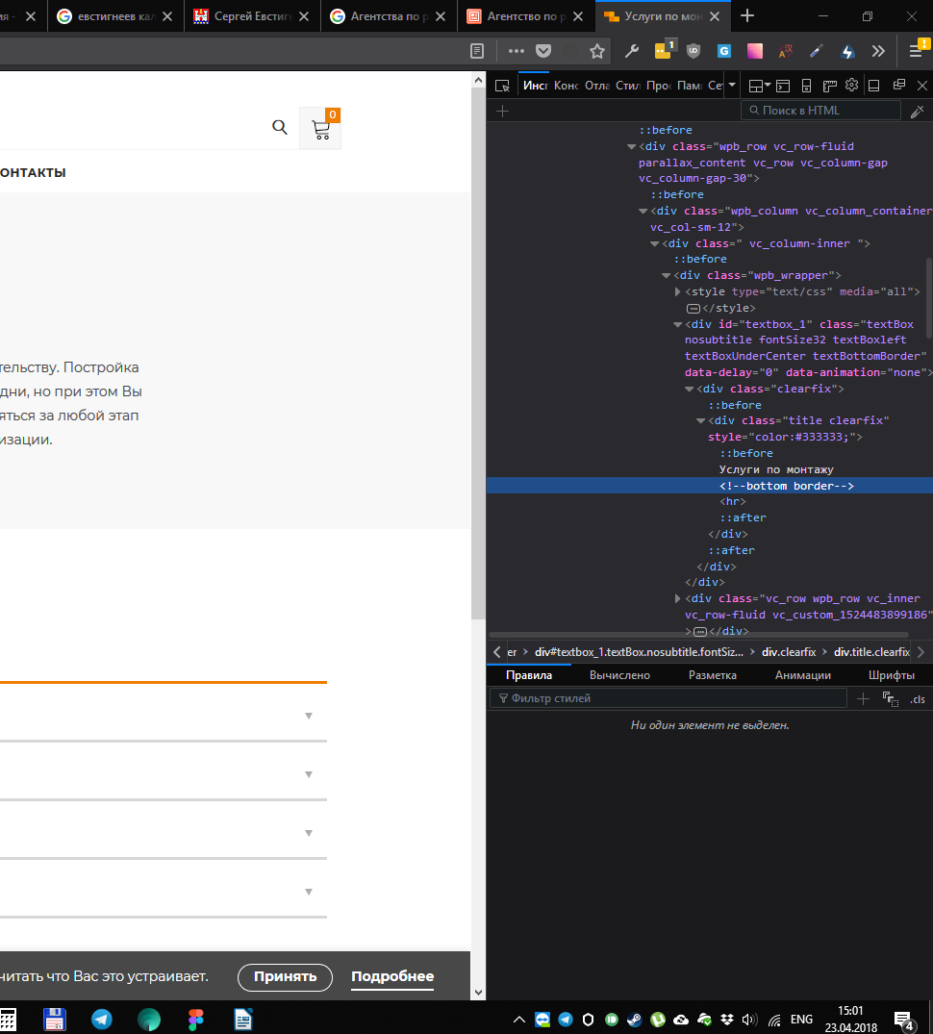The width and height of the screenshot is (933, 1034).
Task: Open the overflow dropdown of DevTools tabs
Action: click(x=732, y=86)
